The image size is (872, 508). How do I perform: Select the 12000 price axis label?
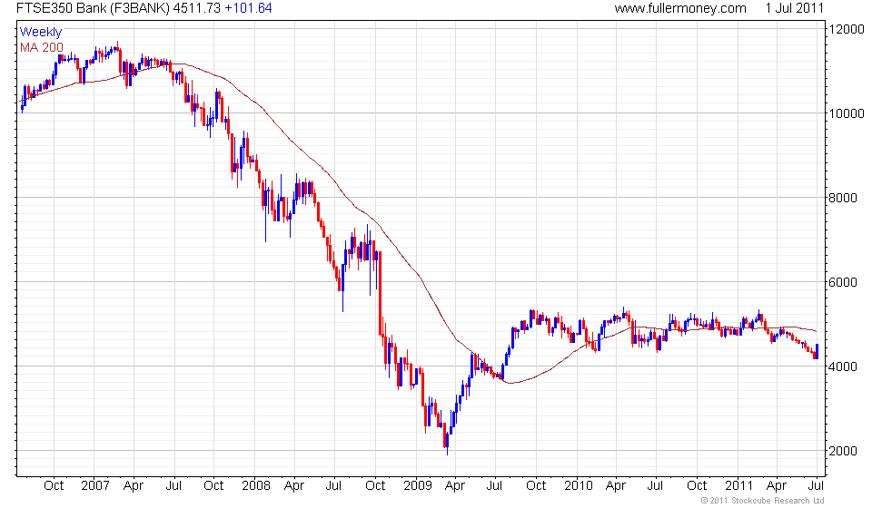click(847, 29)
